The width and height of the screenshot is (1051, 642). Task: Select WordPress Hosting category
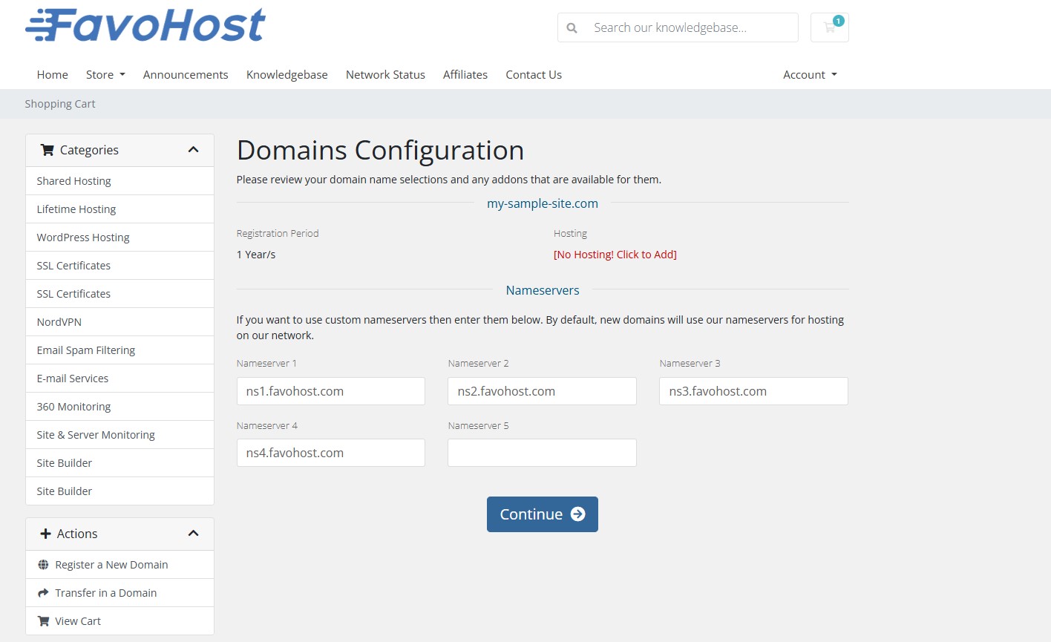[x=83, y=238]
